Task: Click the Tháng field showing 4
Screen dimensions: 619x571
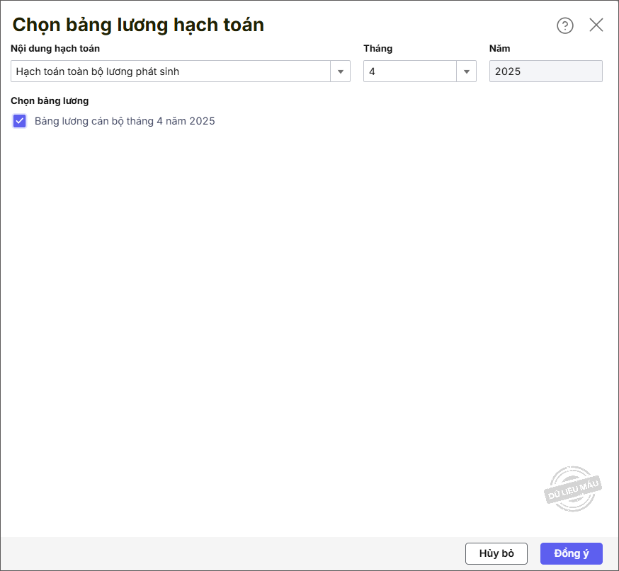Action: coord(410,71)
